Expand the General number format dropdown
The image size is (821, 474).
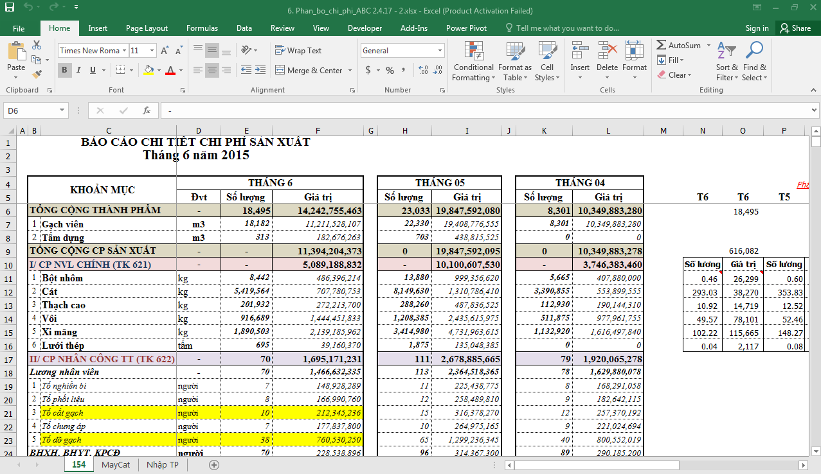click(x=440, y=51)
